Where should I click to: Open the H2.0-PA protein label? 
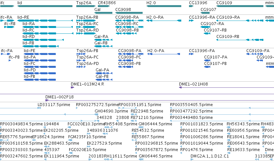click(156, 51)
